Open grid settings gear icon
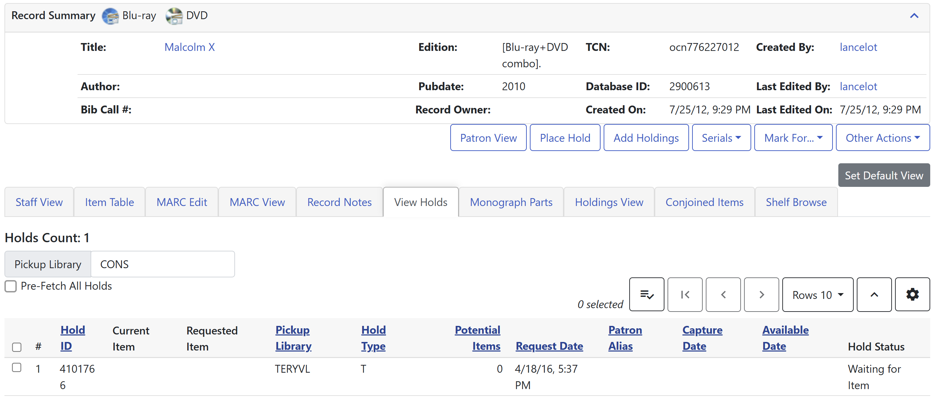Viewport: 935px width, 399px height. [912, 294]
